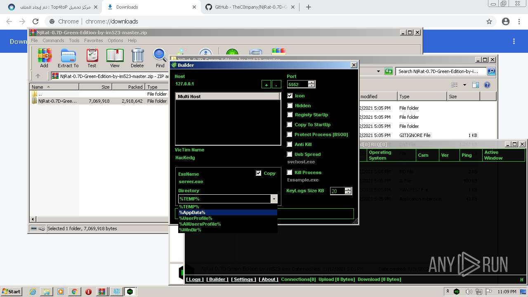Image resolution: width=528 pixels, height=297 pixels.
Task: Open the WinRAR File menu
Action: point(34,40)
